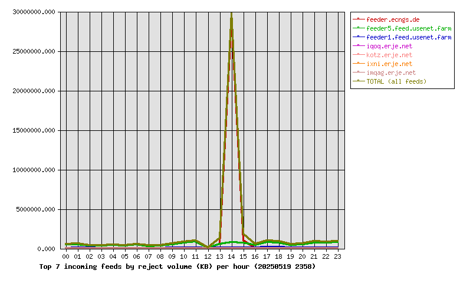Click the 0.000 y-axis label
Viewport: 460px width, 283px height.
tap(46, 249)
